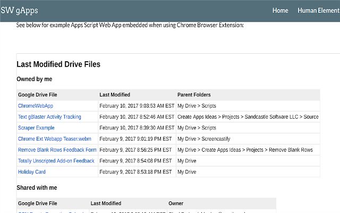Open the SW gApps site title

(x=19, y=10)
